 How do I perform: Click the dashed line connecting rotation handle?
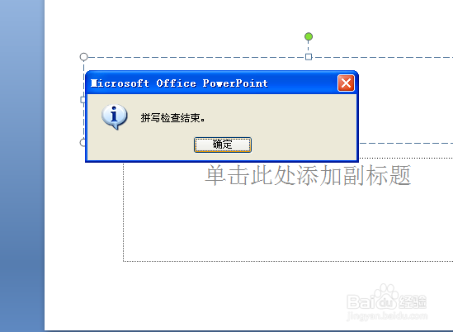[309, 47]
